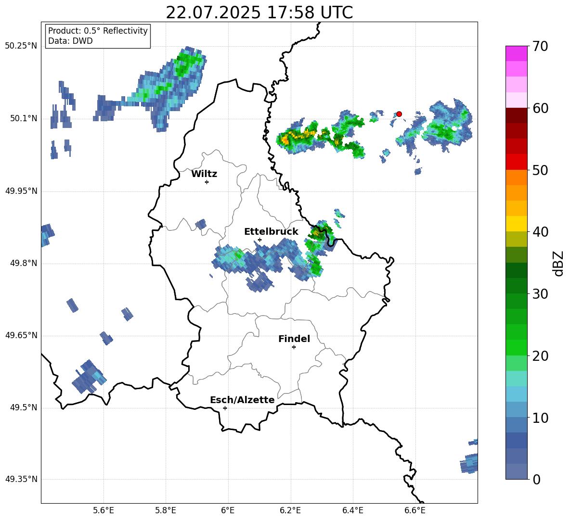Image resolution: width=570 pixels, height=520 pixels.
Task: Click the magenta swatch at 70 dBZ
Action: point(516,53)
